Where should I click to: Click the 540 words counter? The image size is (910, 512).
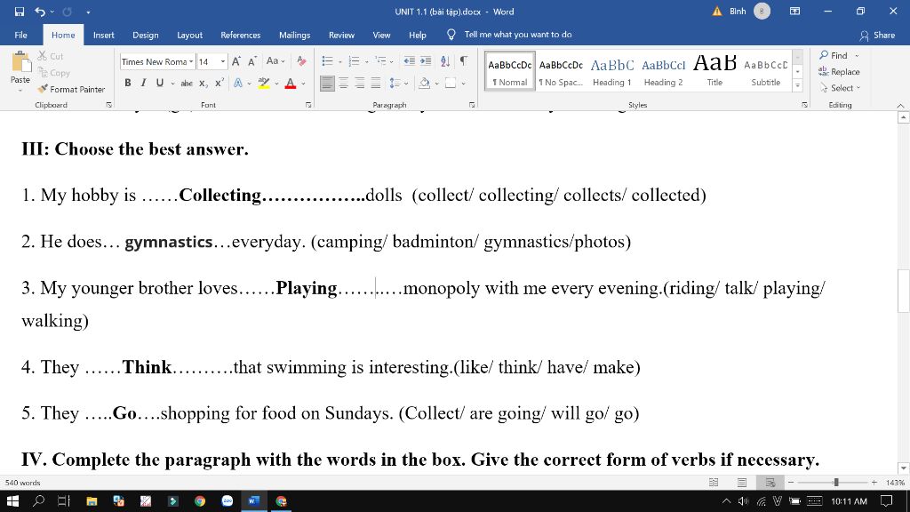[22, 483]
